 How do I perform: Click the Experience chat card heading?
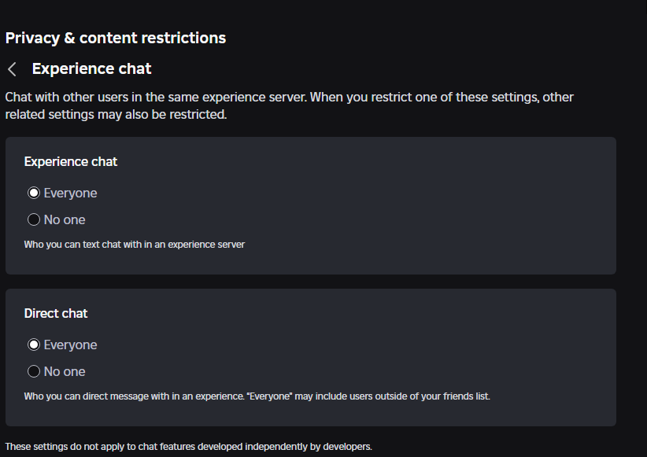71,161
